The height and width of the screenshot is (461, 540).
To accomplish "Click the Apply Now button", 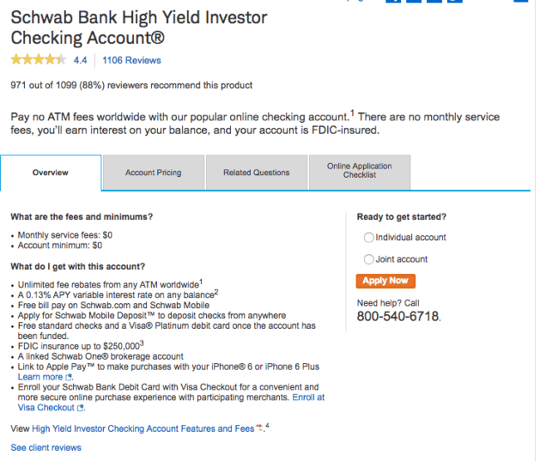I will pyautogui.click(x=385, y=281).
